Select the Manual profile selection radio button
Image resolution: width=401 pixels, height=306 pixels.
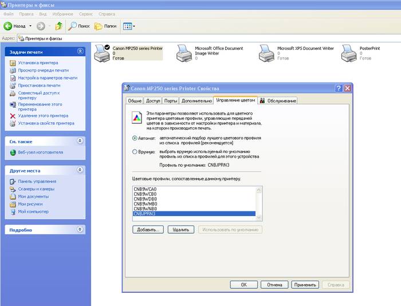tap(135, 152)
